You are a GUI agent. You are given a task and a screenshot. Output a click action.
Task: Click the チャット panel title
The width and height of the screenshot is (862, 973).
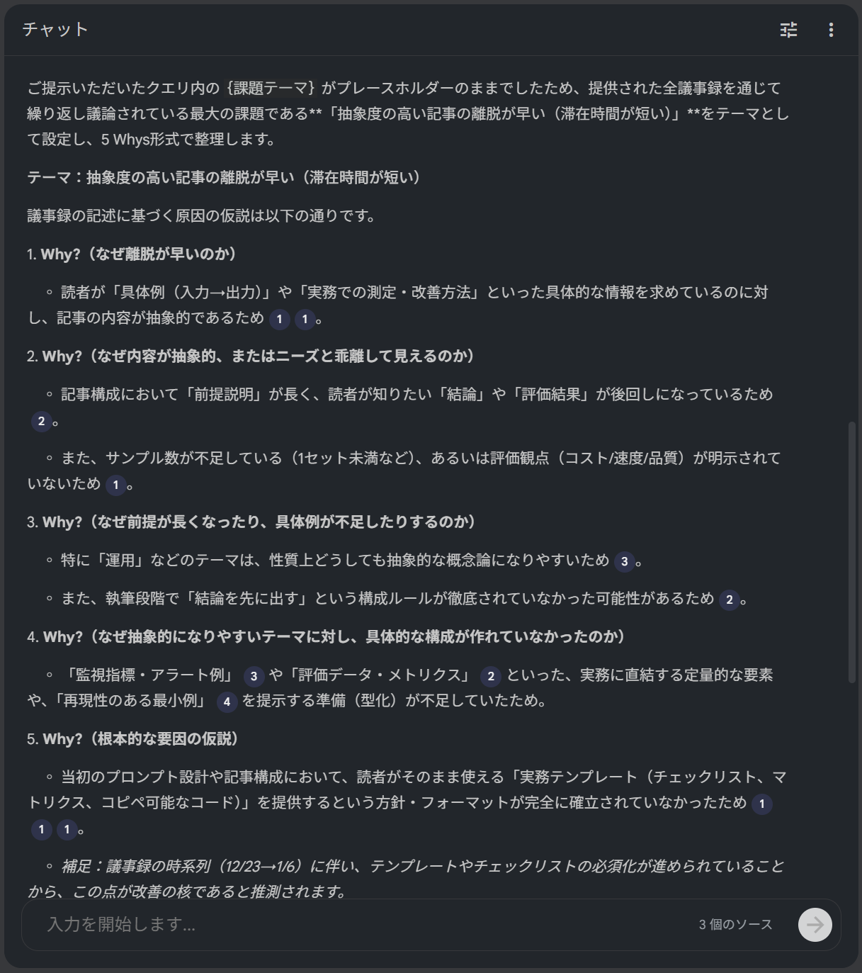[x=55, y=30]
